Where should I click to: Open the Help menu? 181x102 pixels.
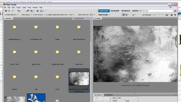click(41, 8)
